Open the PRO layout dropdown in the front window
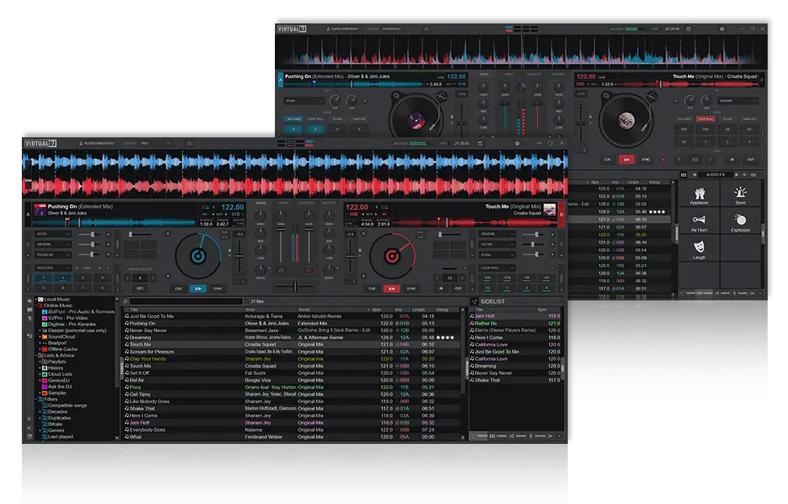The width and height of the screenshot is (788, 504). (x=155, y=144)
